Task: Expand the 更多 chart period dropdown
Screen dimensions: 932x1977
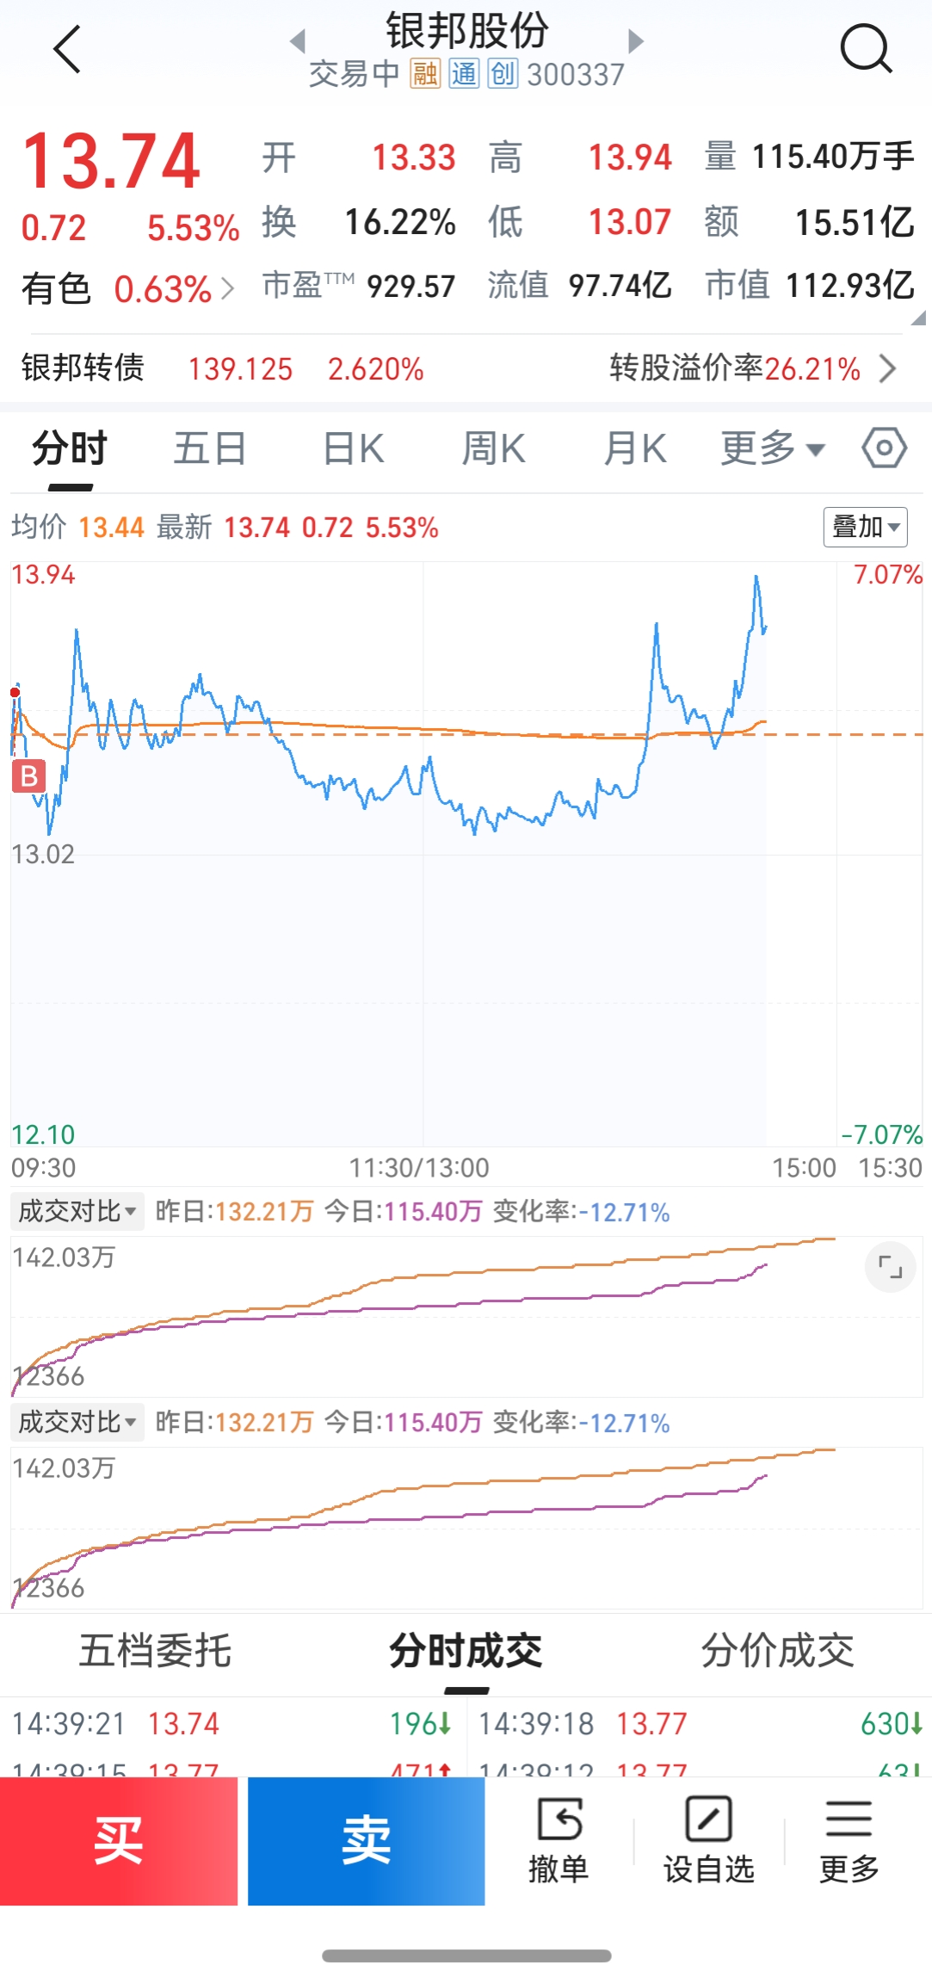Action: pos(772,448)
